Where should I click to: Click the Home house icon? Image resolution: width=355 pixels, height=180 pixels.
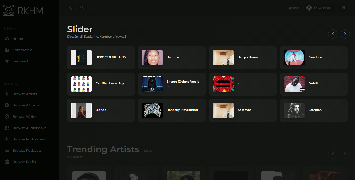(7, 39)
